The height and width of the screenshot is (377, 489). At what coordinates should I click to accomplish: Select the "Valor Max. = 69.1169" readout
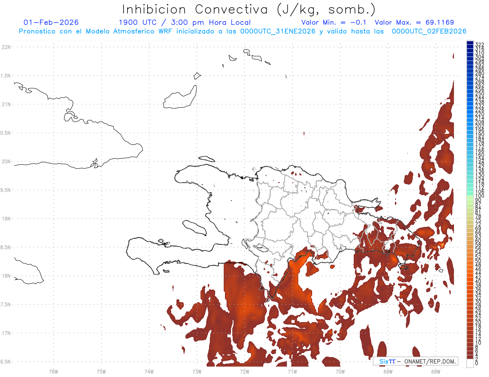414,22
